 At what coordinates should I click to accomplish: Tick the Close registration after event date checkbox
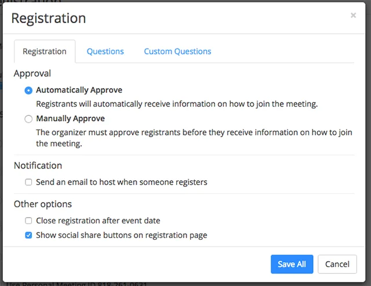coord(28,221)
